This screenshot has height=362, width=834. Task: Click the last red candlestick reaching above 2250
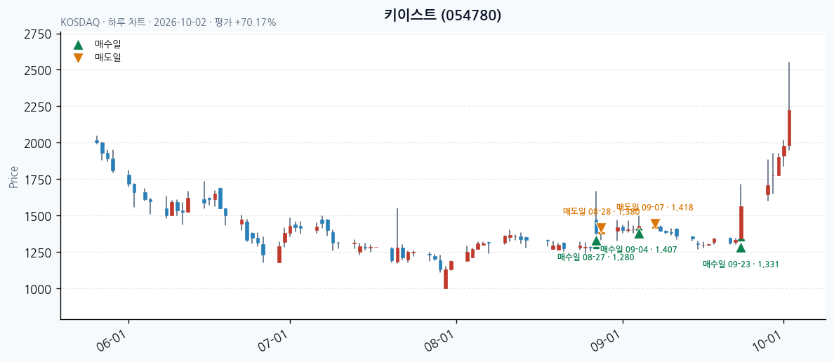tap(789, 128)
